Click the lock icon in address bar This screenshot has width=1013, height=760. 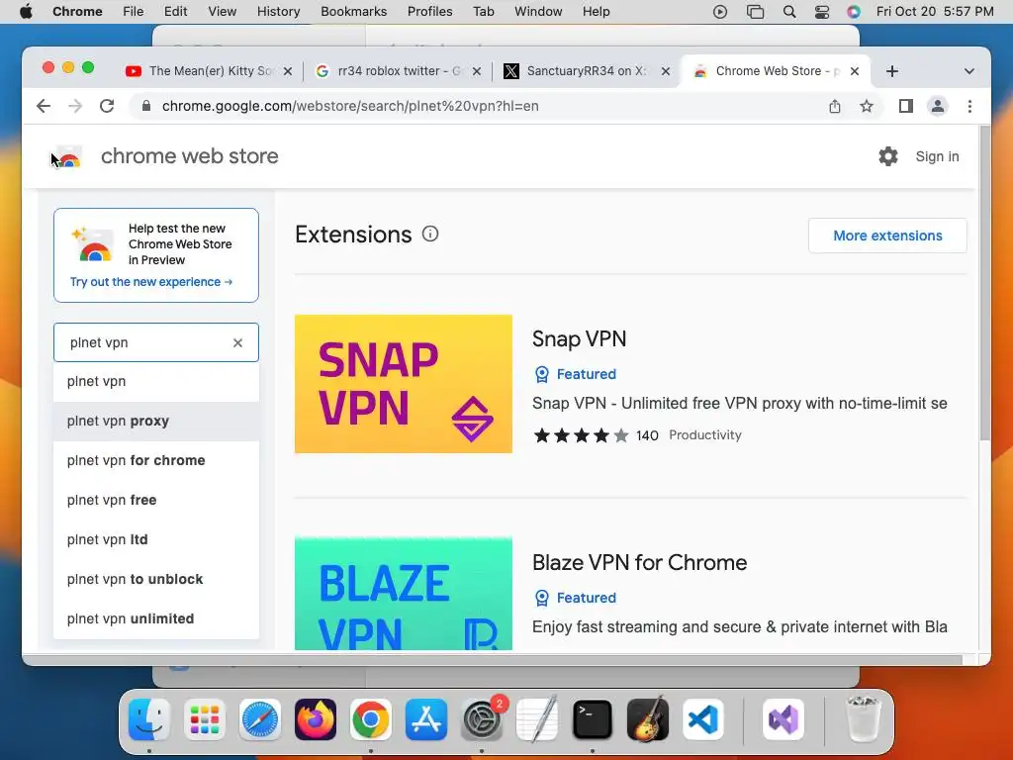coord(146,106)
